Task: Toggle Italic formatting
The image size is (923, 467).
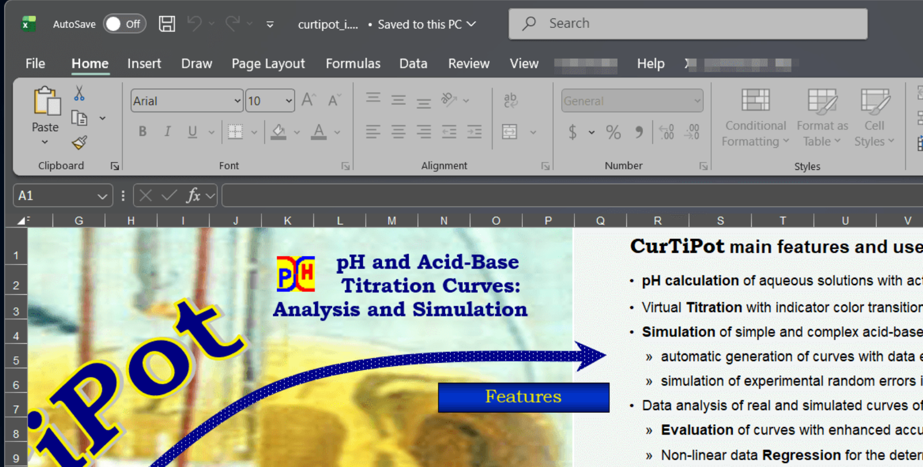Action: pos(167,132)
